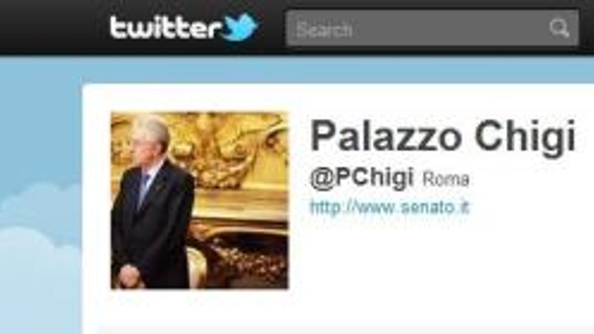Open the Palazzo Chigi profile photo

(x=199, y=200)
